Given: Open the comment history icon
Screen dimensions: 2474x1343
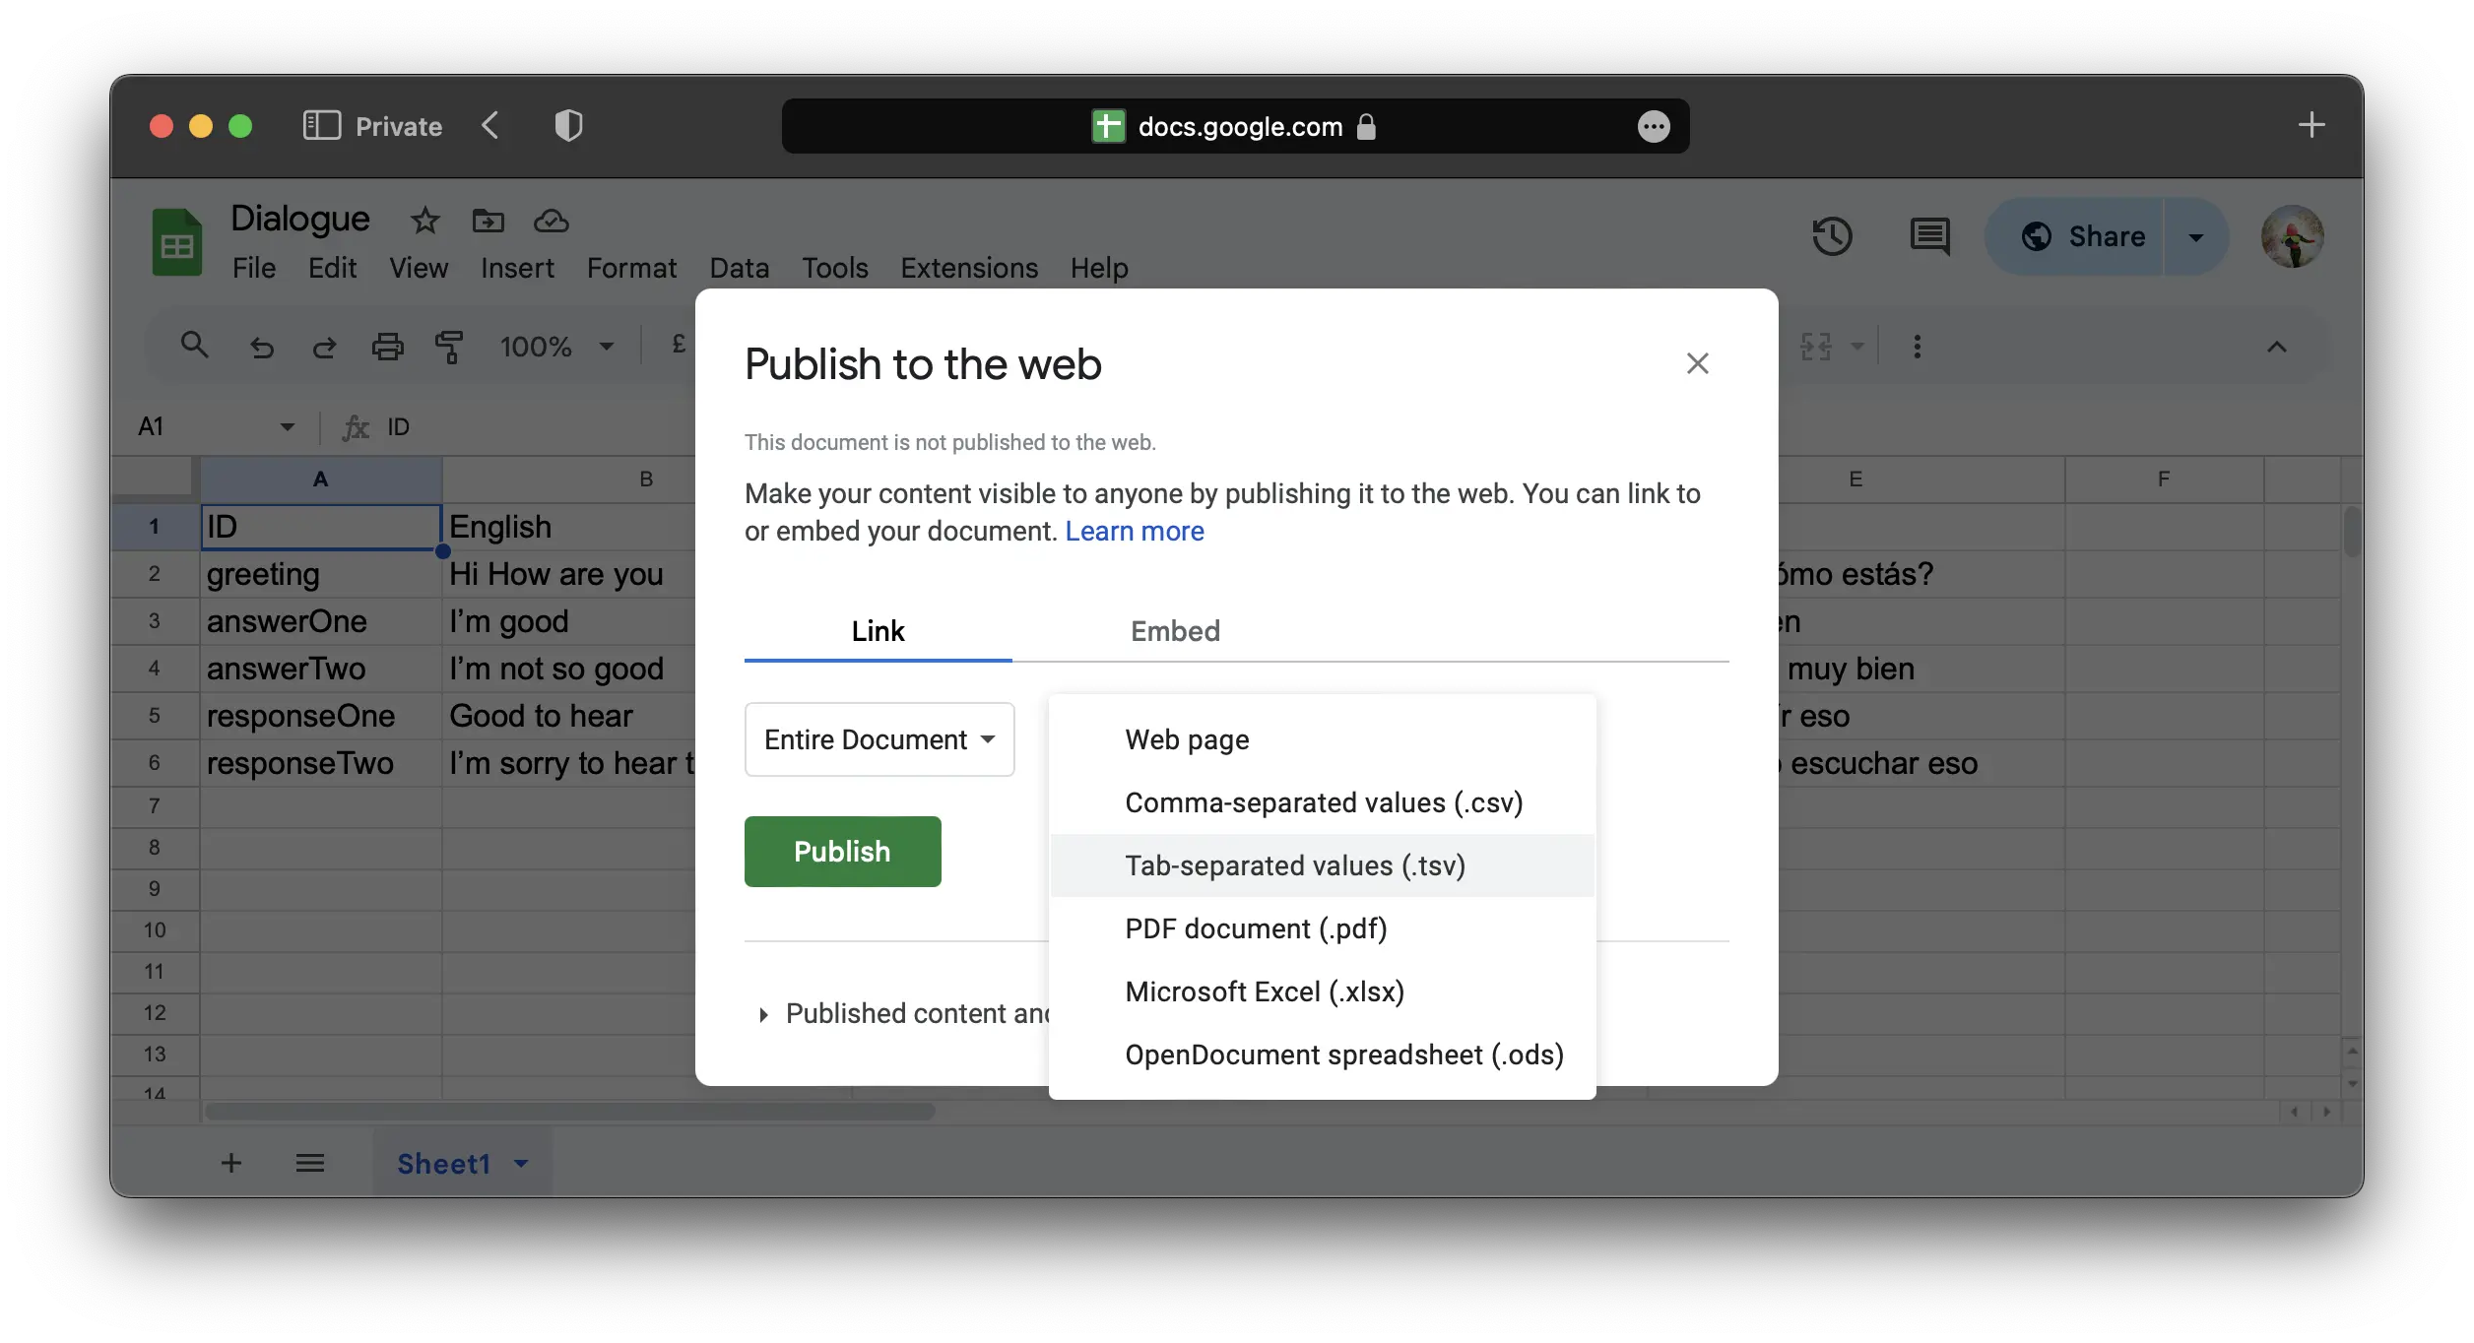Looking at the screenshot, I should tap(1929, 236).
